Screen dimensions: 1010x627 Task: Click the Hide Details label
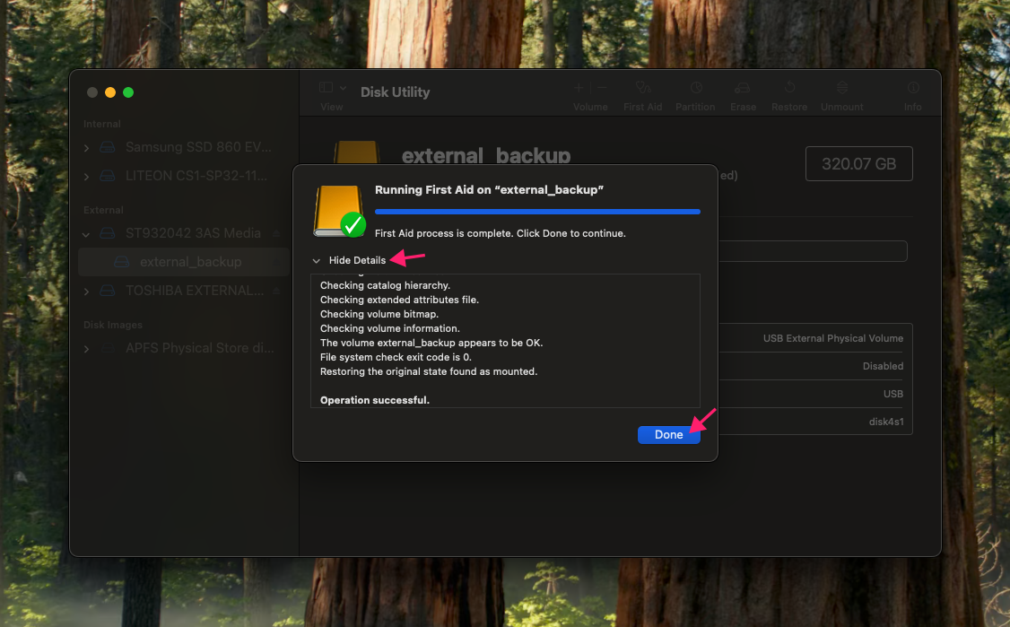coord(358,260)
